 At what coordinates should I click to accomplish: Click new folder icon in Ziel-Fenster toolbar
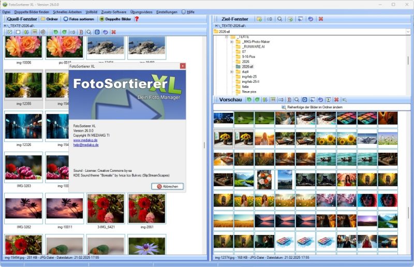[x=259, y=19]
